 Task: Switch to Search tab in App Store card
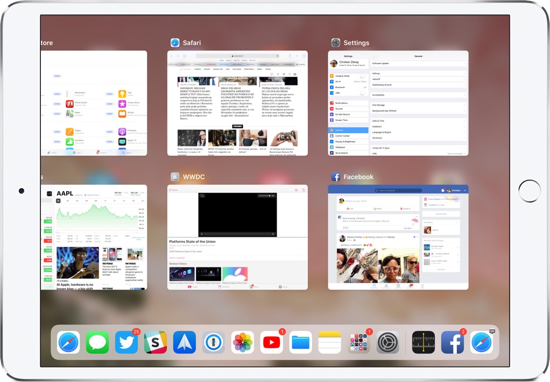[126, 153]
